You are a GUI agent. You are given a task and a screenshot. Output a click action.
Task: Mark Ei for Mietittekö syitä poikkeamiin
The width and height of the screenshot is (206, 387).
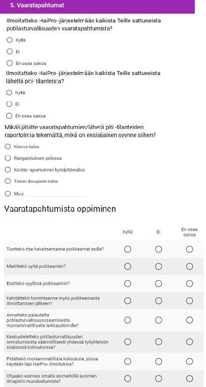(159, 266)
